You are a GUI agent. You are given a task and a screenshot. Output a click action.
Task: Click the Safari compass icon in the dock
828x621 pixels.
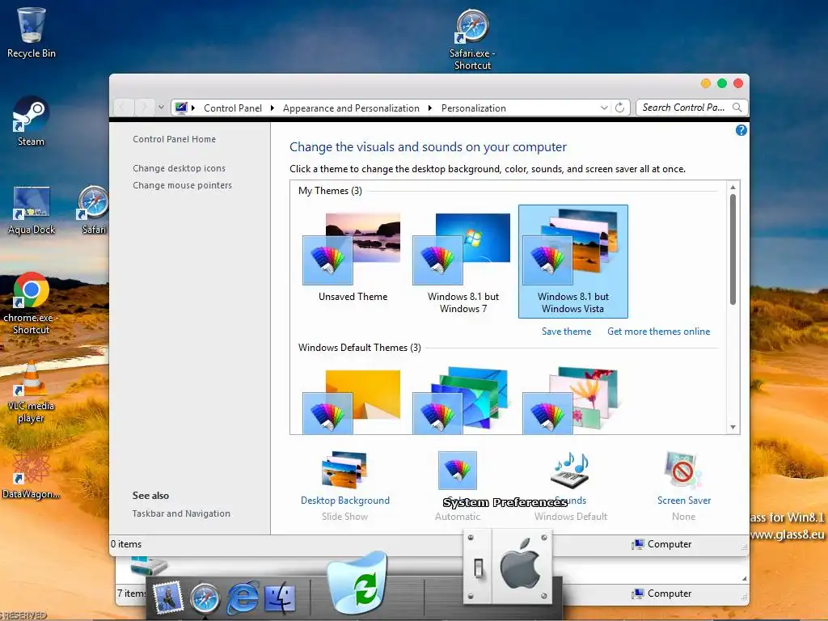click(x=205, y=599)
